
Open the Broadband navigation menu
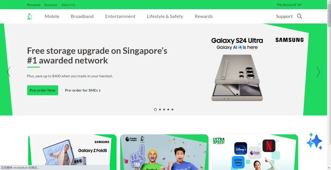coord(82,16)
